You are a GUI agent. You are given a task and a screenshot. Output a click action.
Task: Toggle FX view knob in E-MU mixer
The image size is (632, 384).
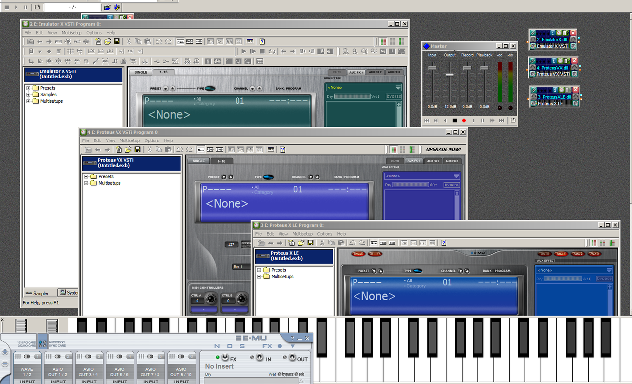225,357
